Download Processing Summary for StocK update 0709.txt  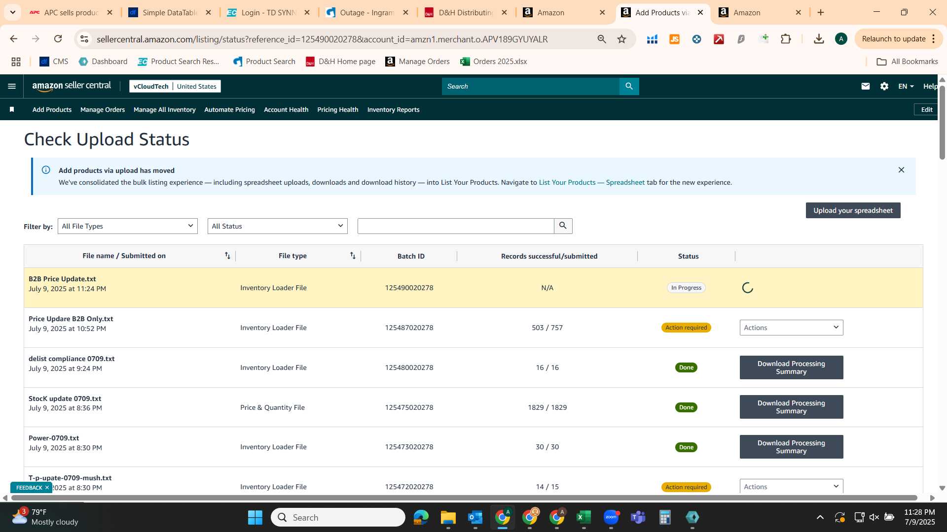coord(791,407)
